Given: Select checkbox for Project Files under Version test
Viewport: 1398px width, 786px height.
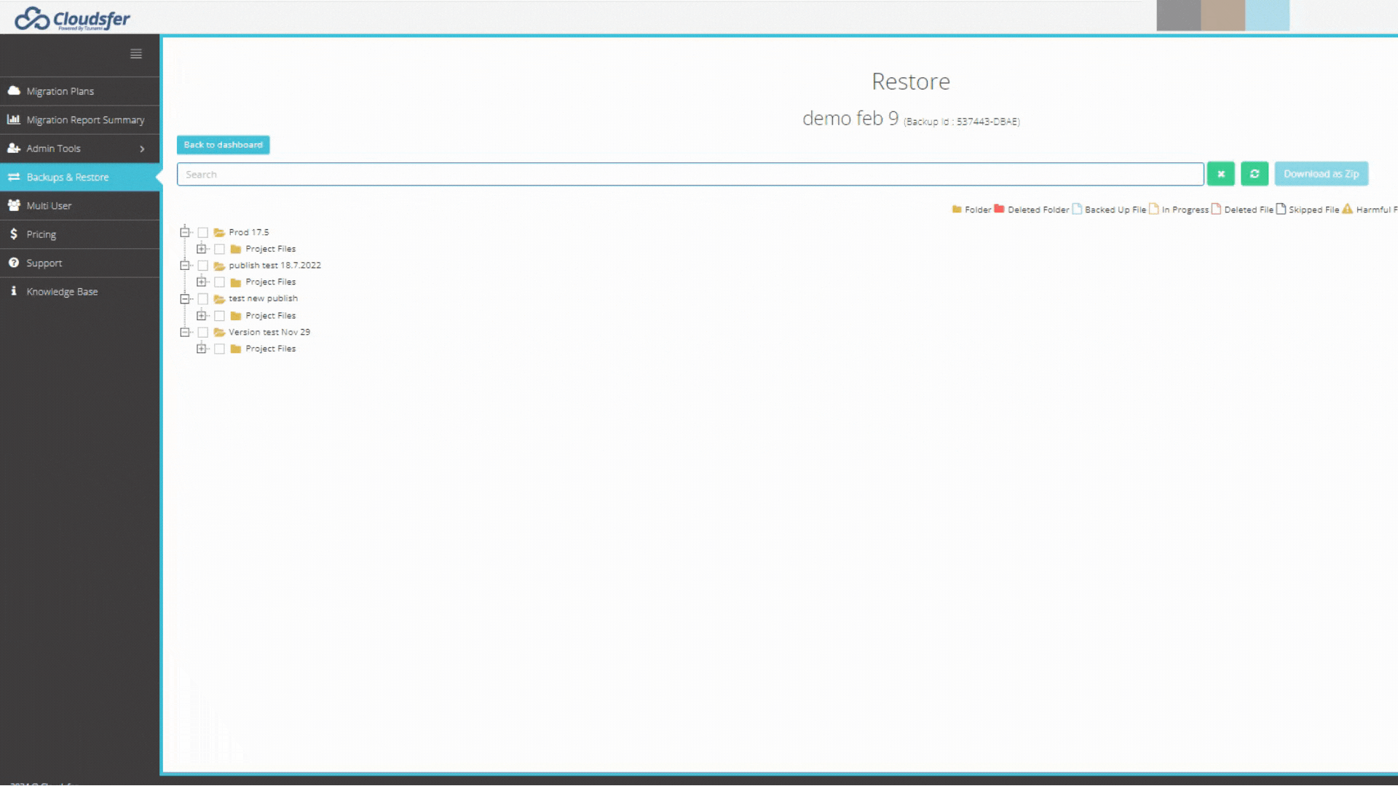Looking at the screenshot, I should tap(219, 349).
